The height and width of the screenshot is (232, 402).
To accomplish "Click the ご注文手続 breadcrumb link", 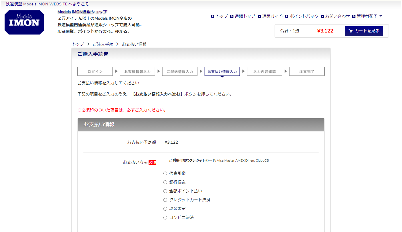I will [103, 44].
